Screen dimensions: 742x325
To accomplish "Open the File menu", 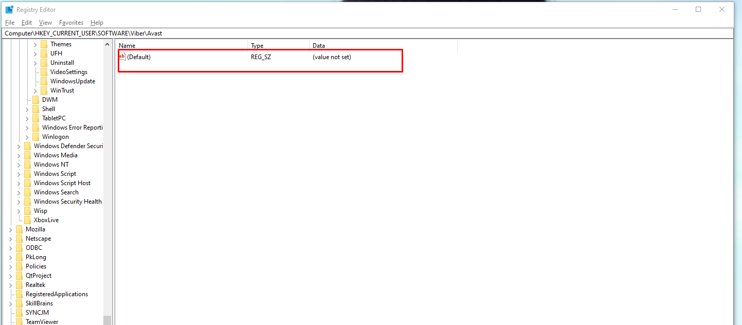I will click(x=10, y=23).
